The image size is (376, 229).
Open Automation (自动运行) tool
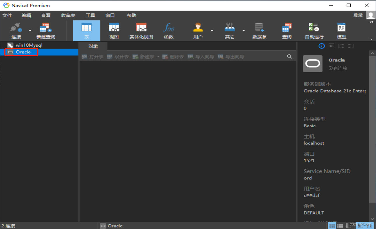314,31
